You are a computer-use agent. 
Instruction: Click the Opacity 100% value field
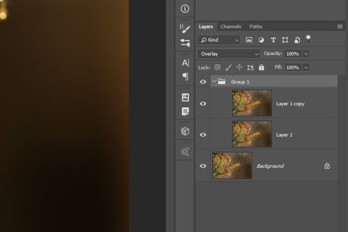point(293,54)
